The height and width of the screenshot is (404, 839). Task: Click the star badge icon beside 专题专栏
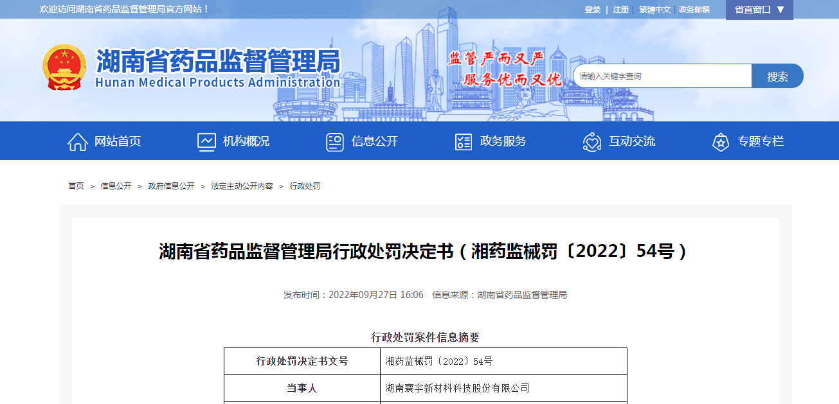point(721,141)
